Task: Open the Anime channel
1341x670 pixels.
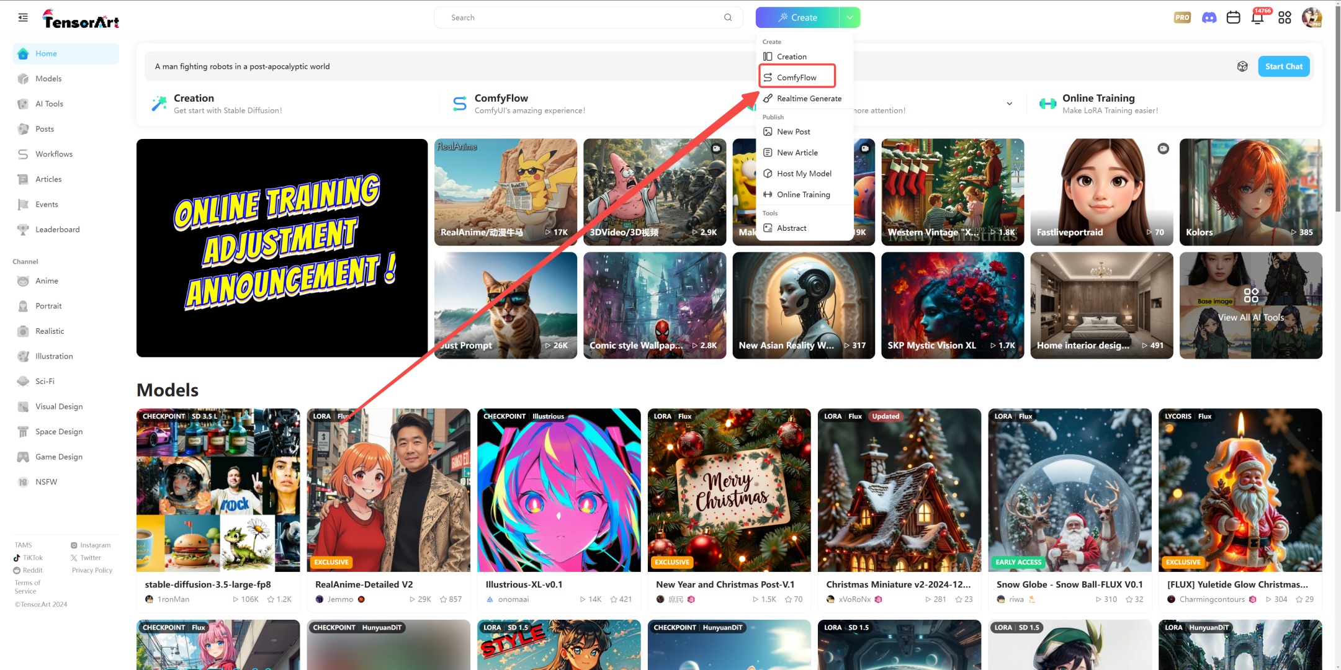Action: click(47, 281)
